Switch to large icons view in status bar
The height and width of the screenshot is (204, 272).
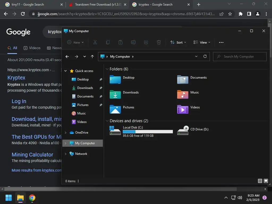tap(266, 181)
